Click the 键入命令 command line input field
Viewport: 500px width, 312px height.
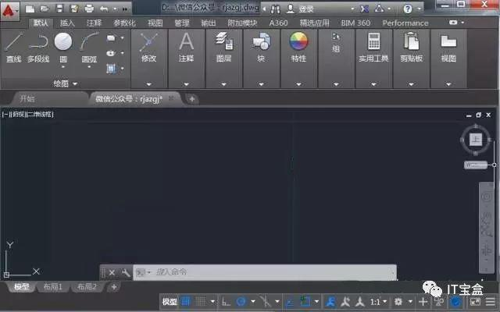click(265, 272)
